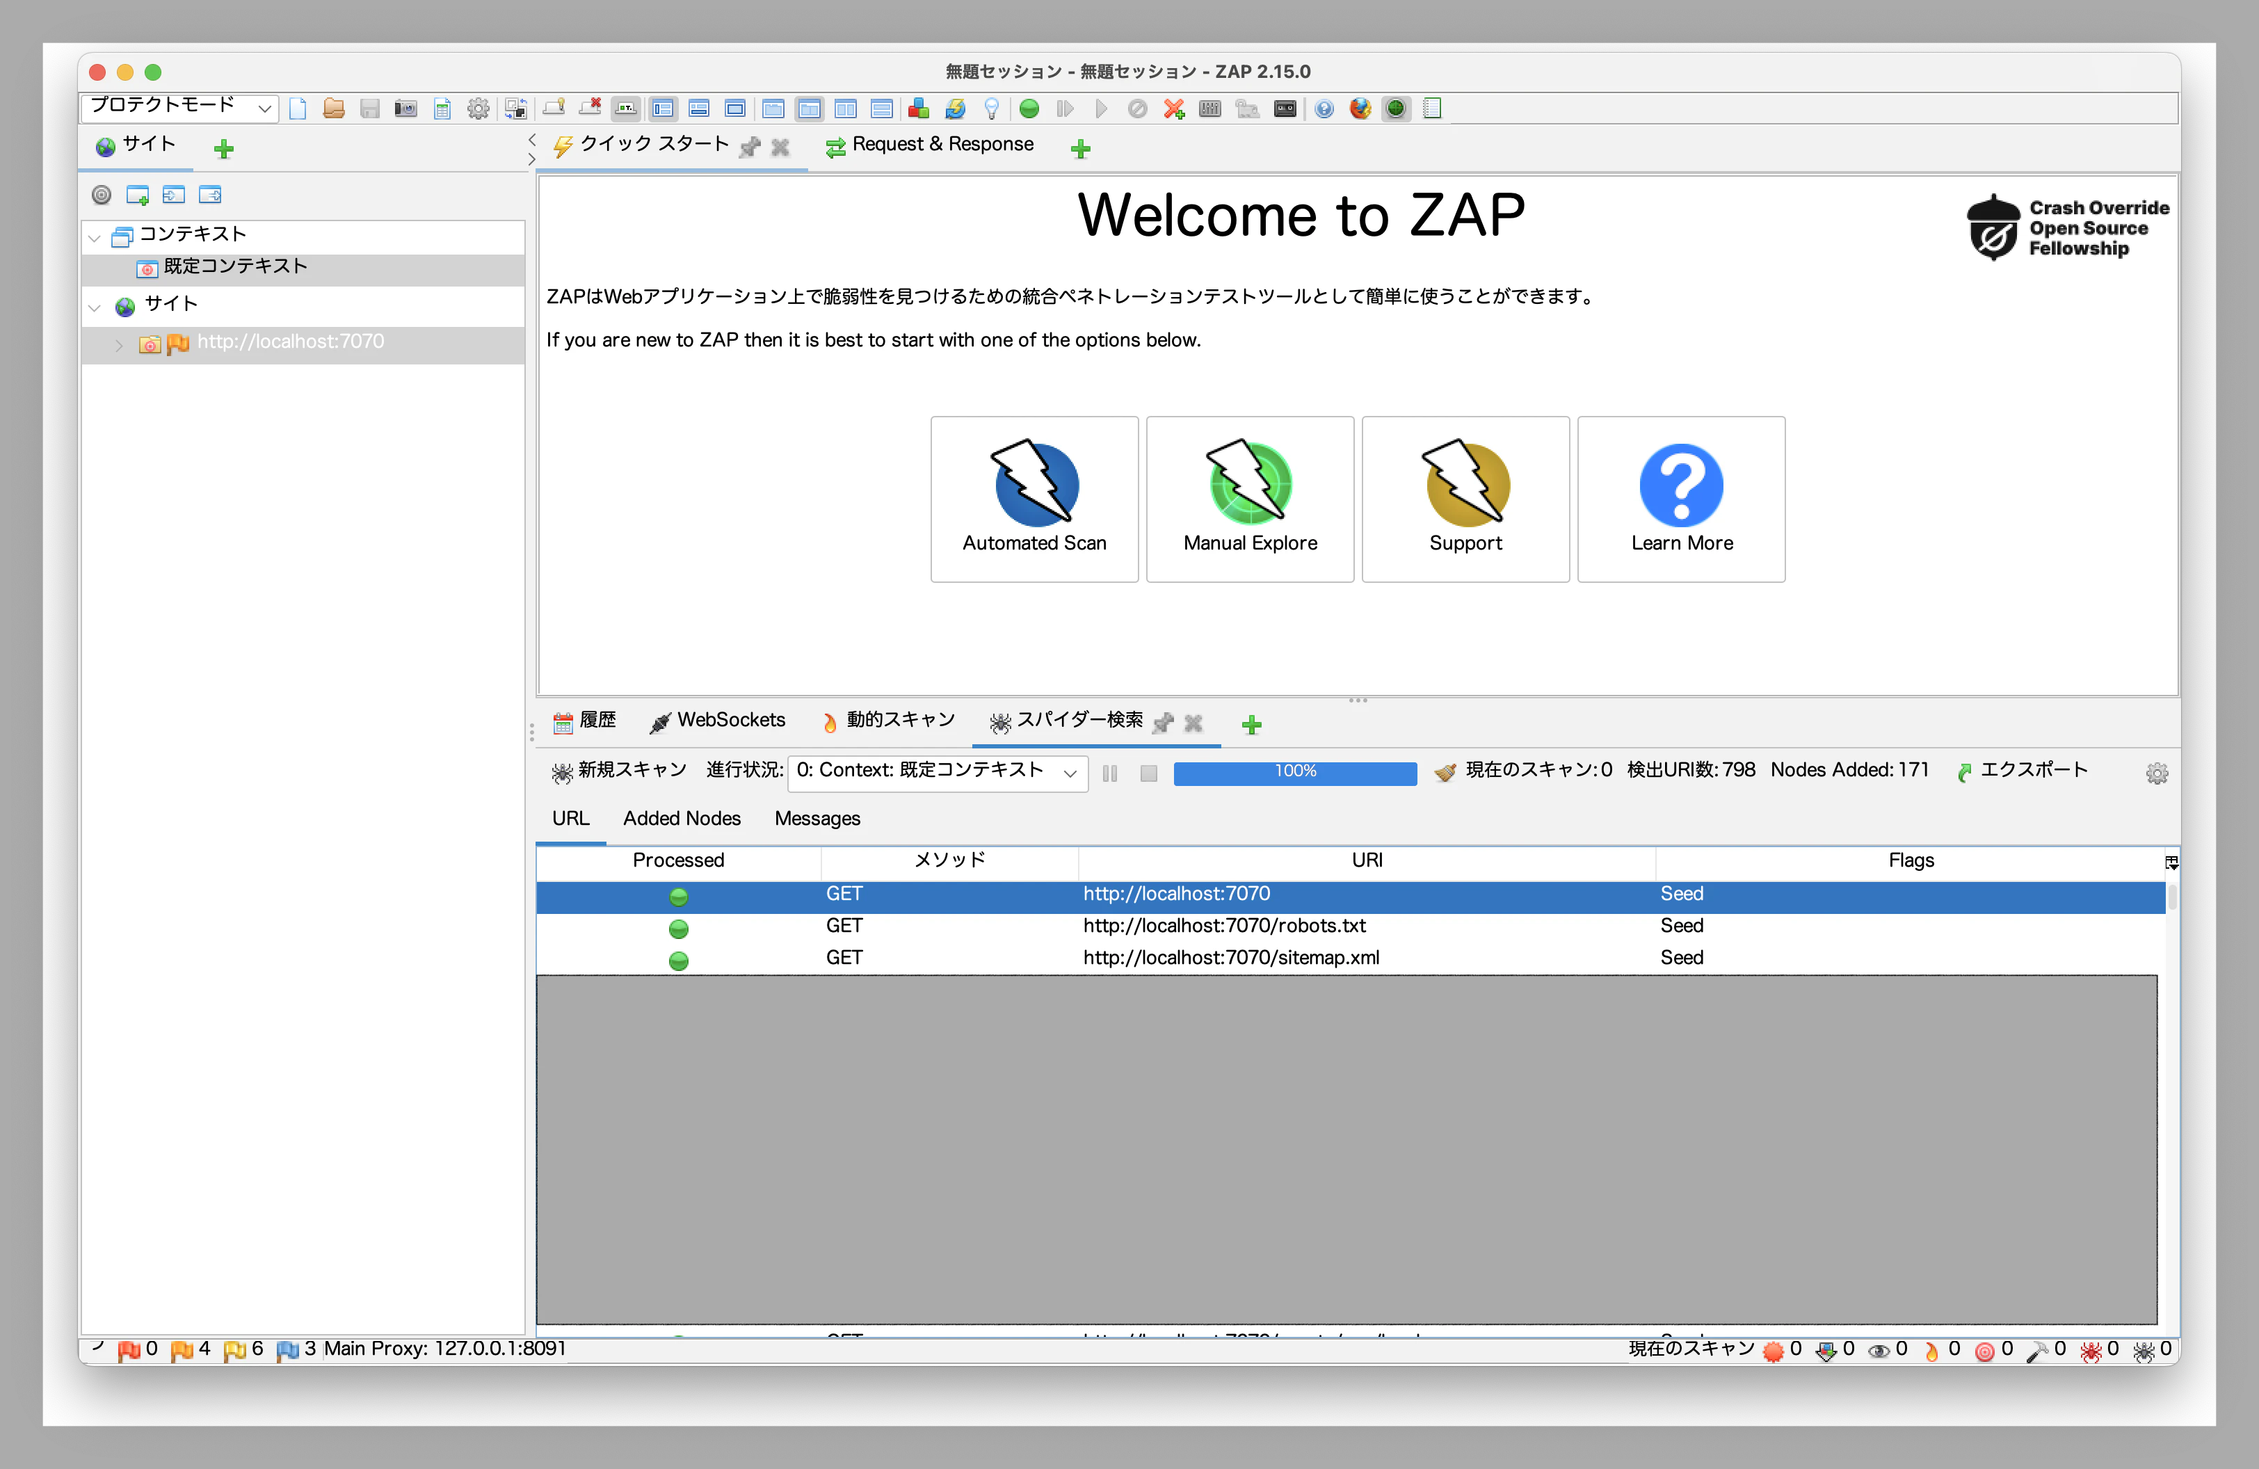
Task: Click the session snapshot camera icon
Action: 405,109
